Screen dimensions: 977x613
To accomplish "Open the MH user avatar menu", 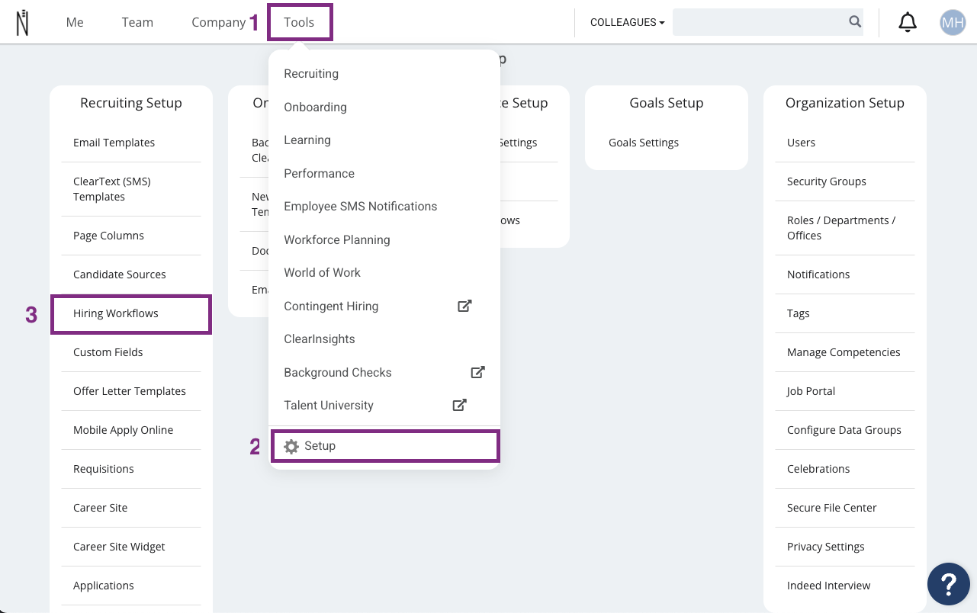I will point(953,22).
